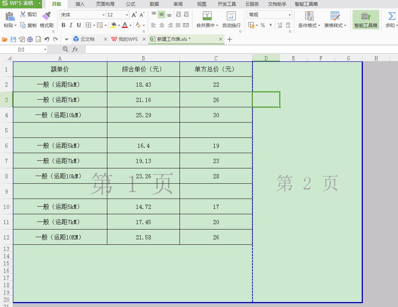398x307 pixels.
Task: Open Conditional Formatting (条件格式)
Action: pos(309,20)
